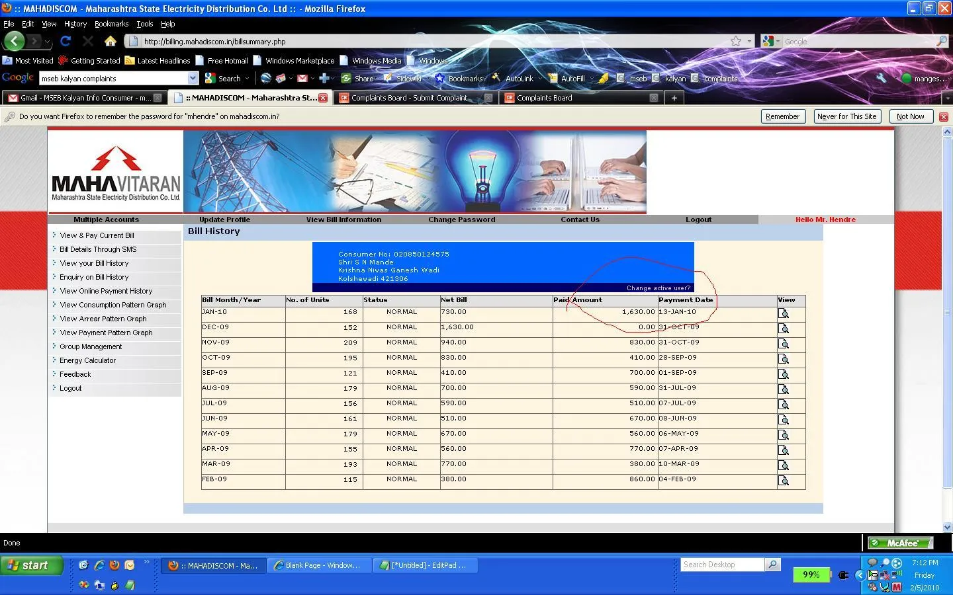Click the Windows start button
The height and width of the screenshot is (595, 953).
[31, 565]
